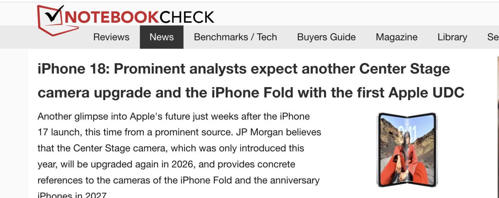This screenshot has height=198, width=499.
Task: Open the Library menu item
Action: 452,37
